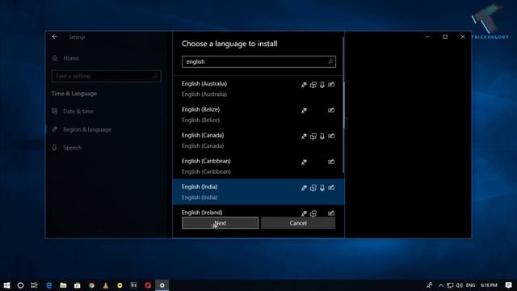Screen dimensions: 517x291
Task: Open Task View on taskbar
Action: [34, 285]
